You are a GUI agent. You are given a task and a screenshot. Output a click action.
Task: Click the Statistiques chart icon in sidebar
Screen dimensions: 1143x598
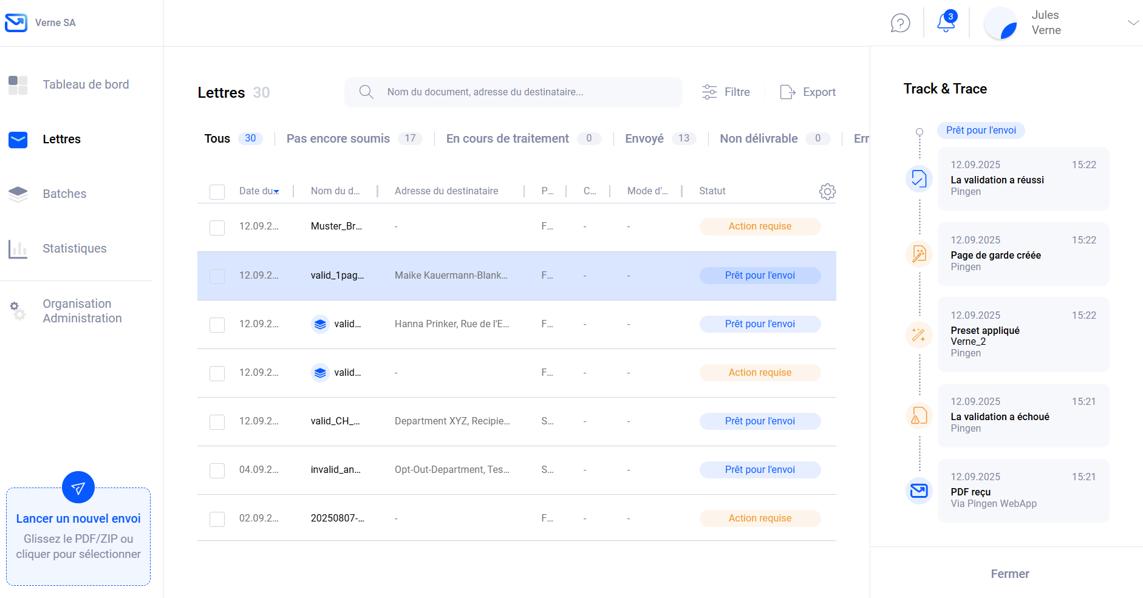click(x=18, y=249)
